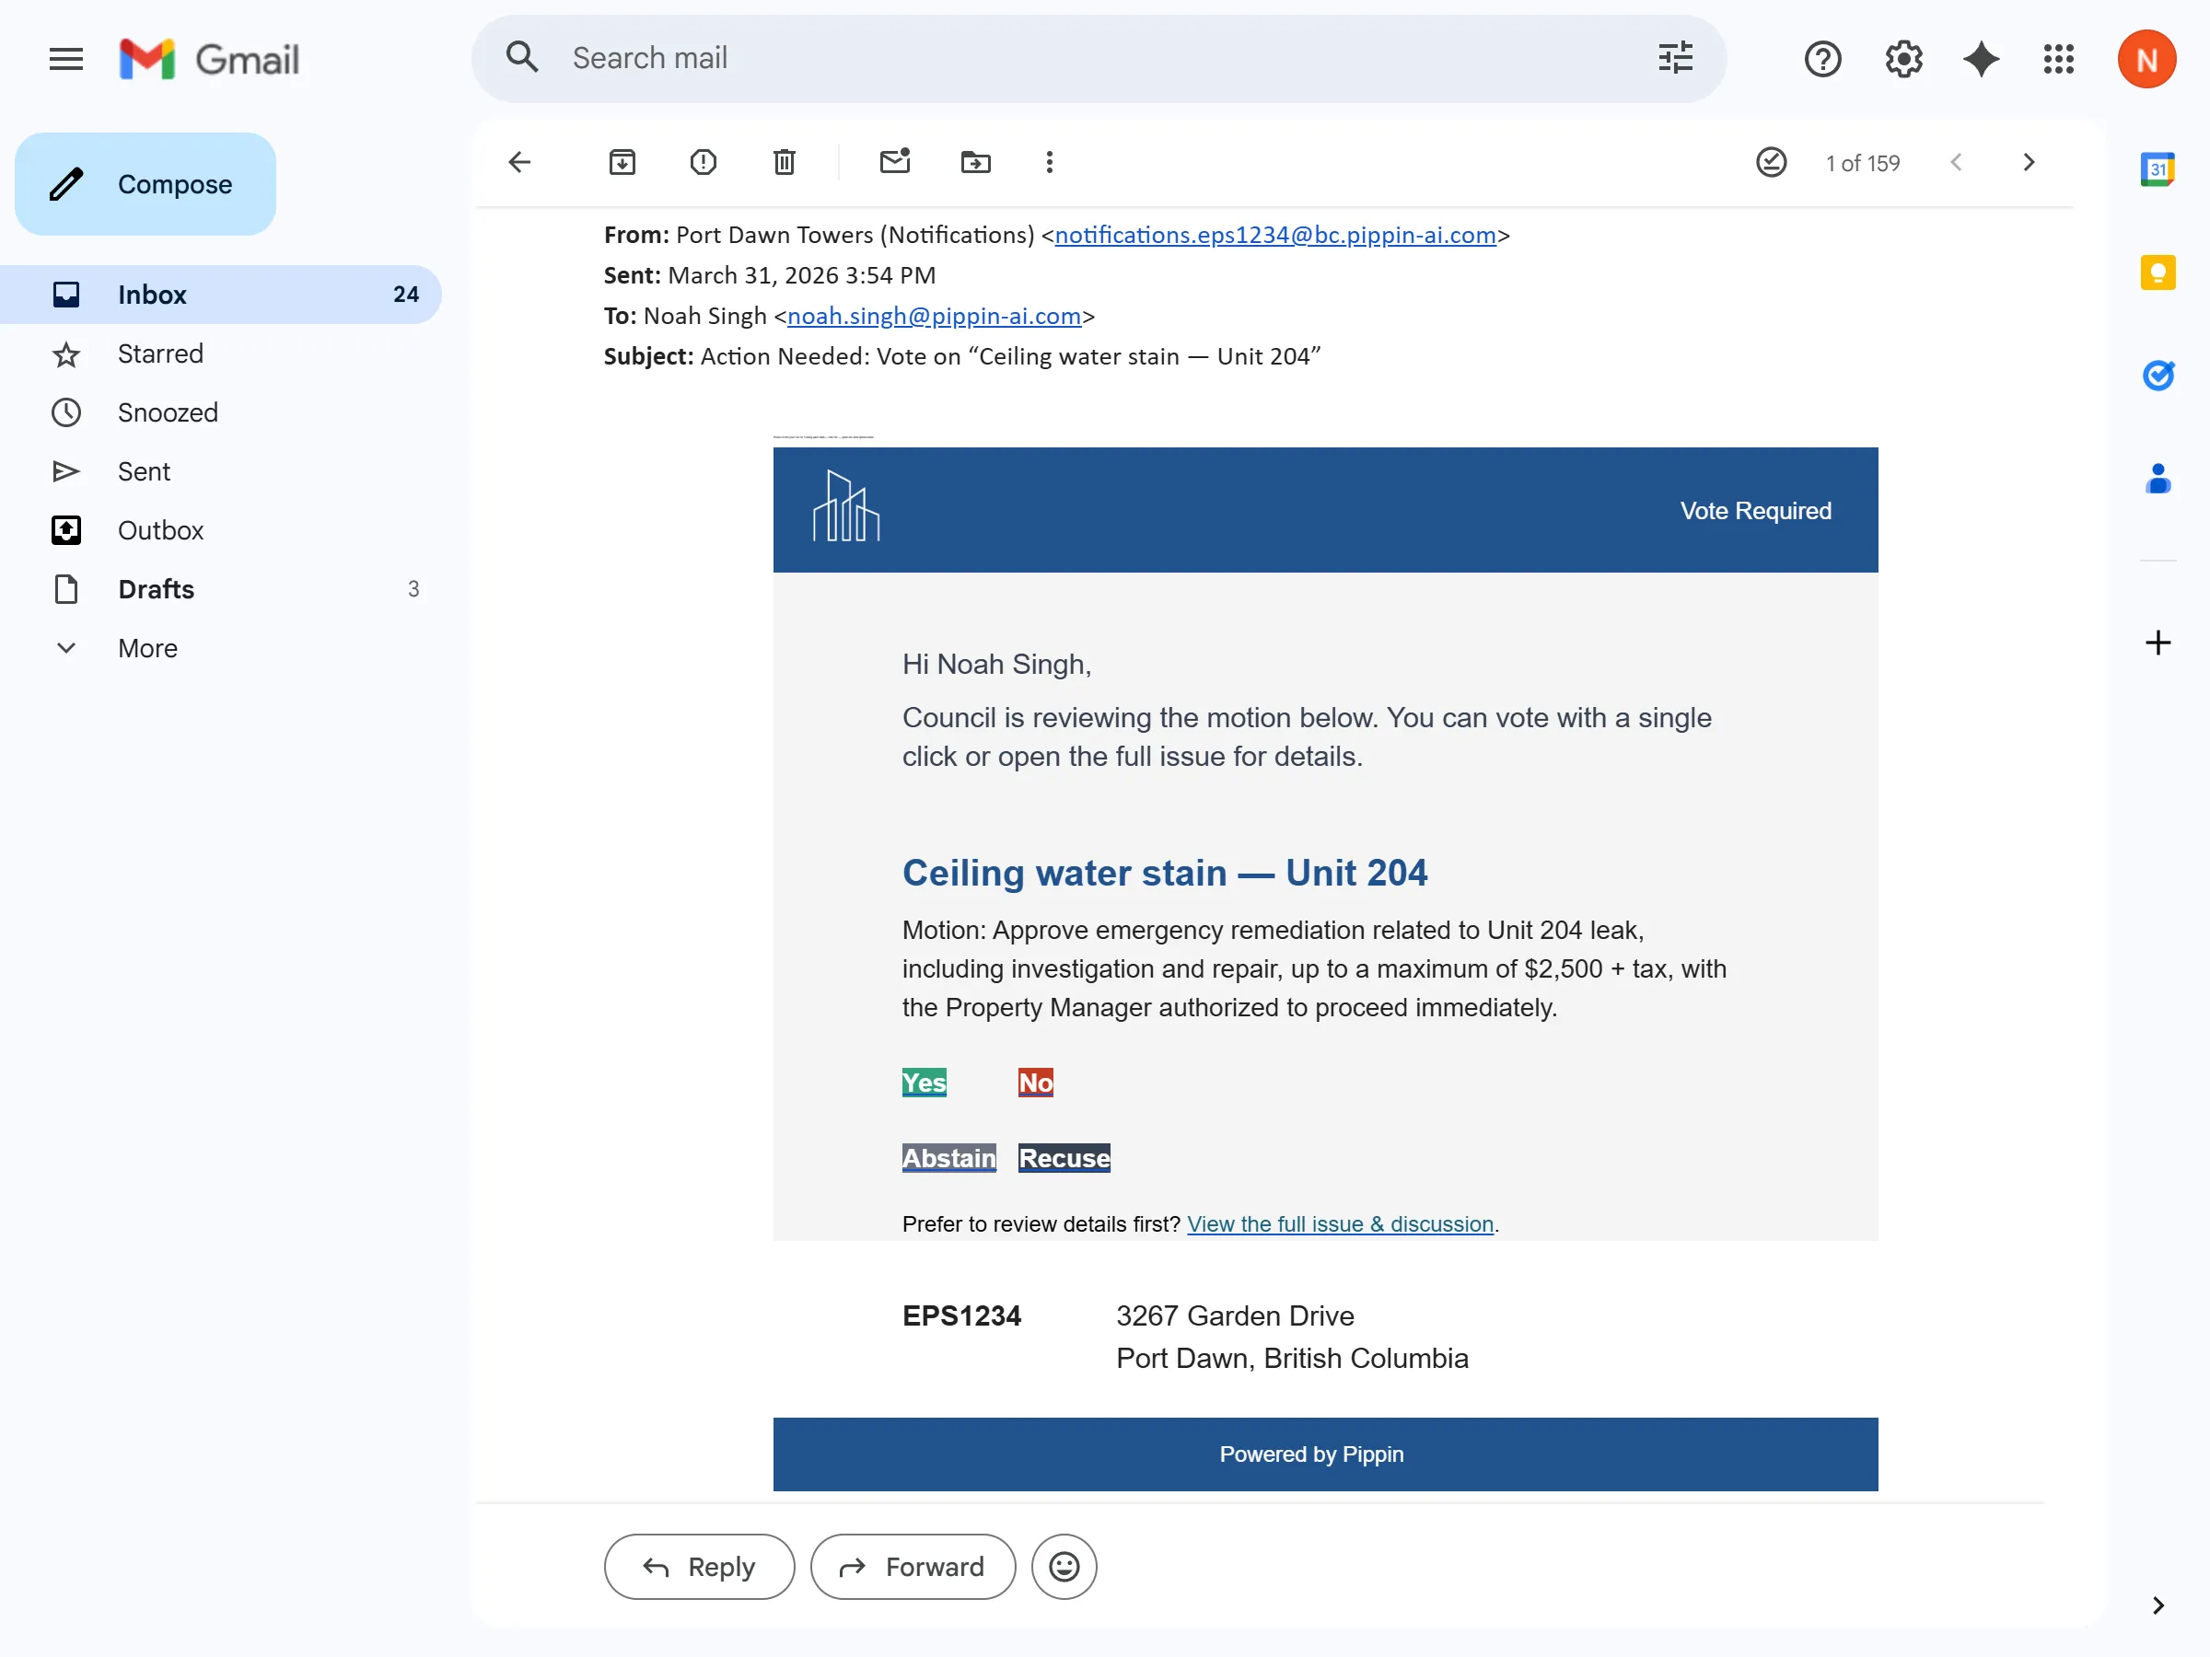Open the Drafts folder
The image size is (2210, 1657).
[156, 589]
